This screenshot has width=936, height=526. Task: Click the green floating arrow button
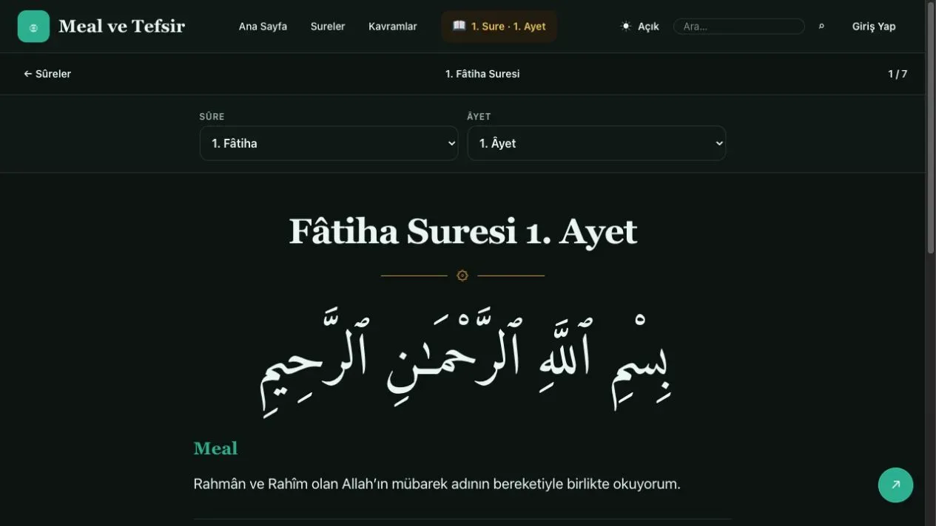895,485
